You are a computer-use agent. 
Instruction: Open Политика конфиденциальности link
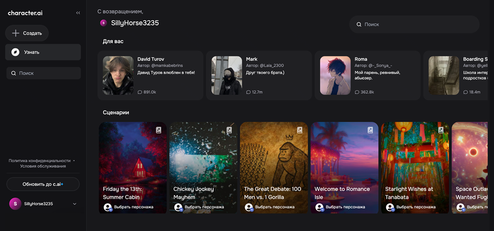[x=40, y=161]
